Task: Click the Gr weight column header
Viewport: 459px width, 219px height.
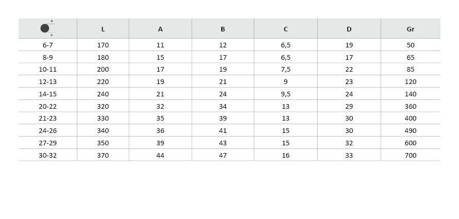Action: [411, 29]
